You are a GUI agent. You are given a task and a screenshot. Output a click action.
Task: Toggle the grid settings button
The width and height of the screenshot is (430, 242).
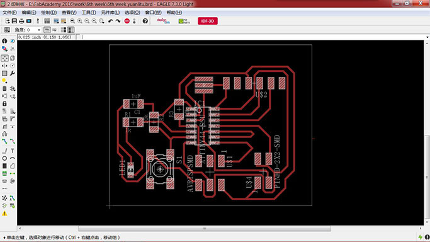(7, 30)
